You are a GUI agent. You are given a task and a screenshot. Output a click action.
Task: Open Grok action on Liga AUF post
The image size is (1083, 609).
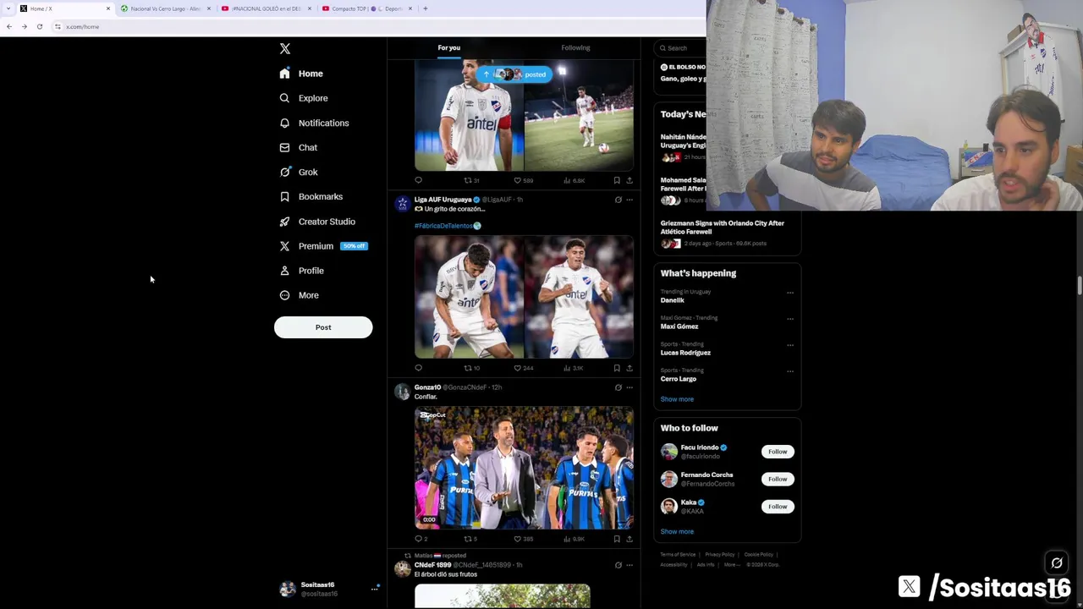[618, 200]
